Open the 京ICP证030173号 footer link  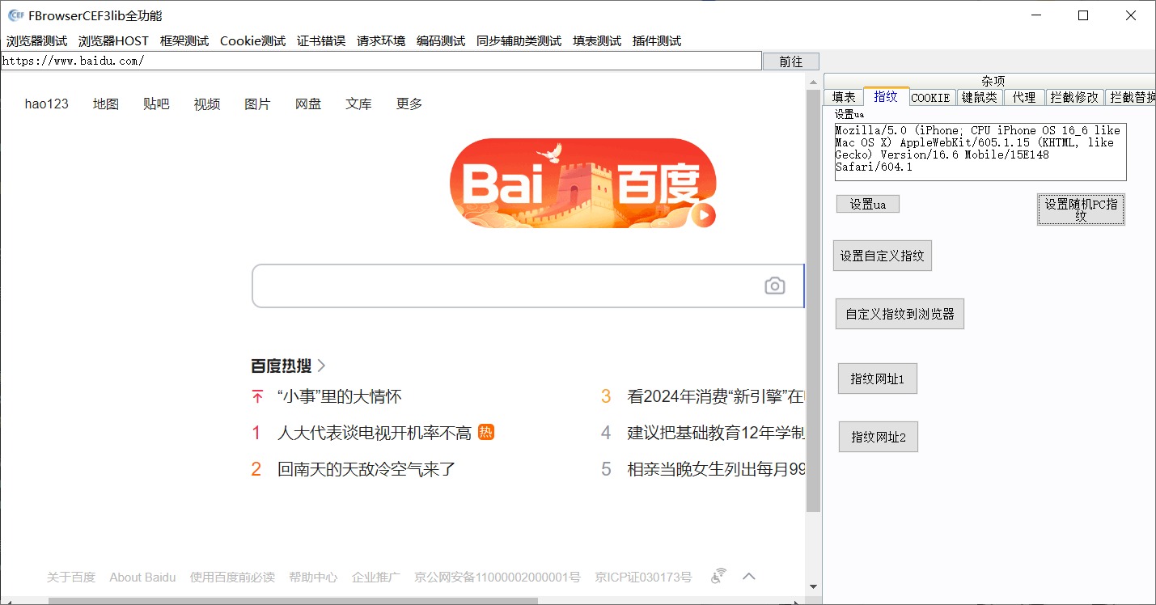coord(643,577)
